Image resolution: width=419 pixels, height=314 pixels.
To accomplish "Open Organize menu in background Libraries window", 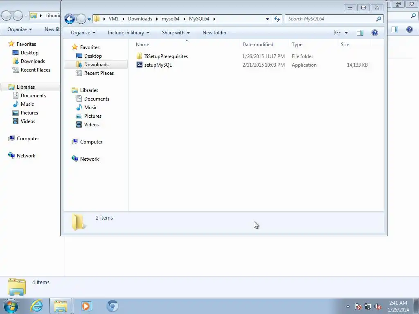I will tap(20, 29).
